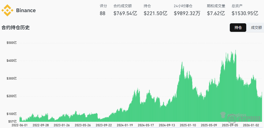Click the $300亿 y-axis label
Image resolution: width=264 pixels, height=128 pixels.
point(12,78)
